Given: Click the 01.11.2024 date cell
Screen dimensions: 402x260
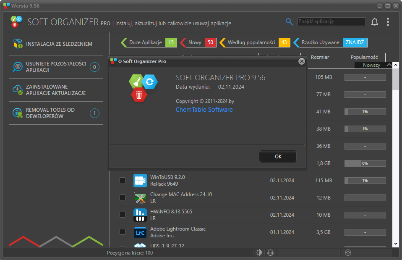Looking at the screenshot, I should coord(282,232).
